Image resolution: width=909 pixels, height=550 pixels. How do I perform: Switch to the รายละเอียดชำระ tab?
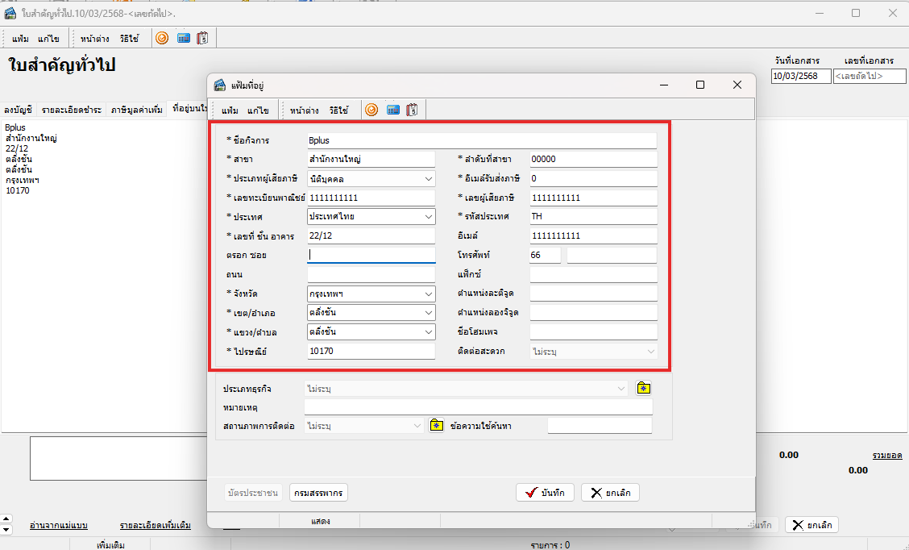(x=72, y=109)
